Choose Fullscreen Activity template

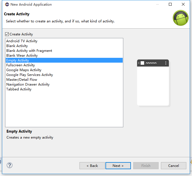(64, 65)
